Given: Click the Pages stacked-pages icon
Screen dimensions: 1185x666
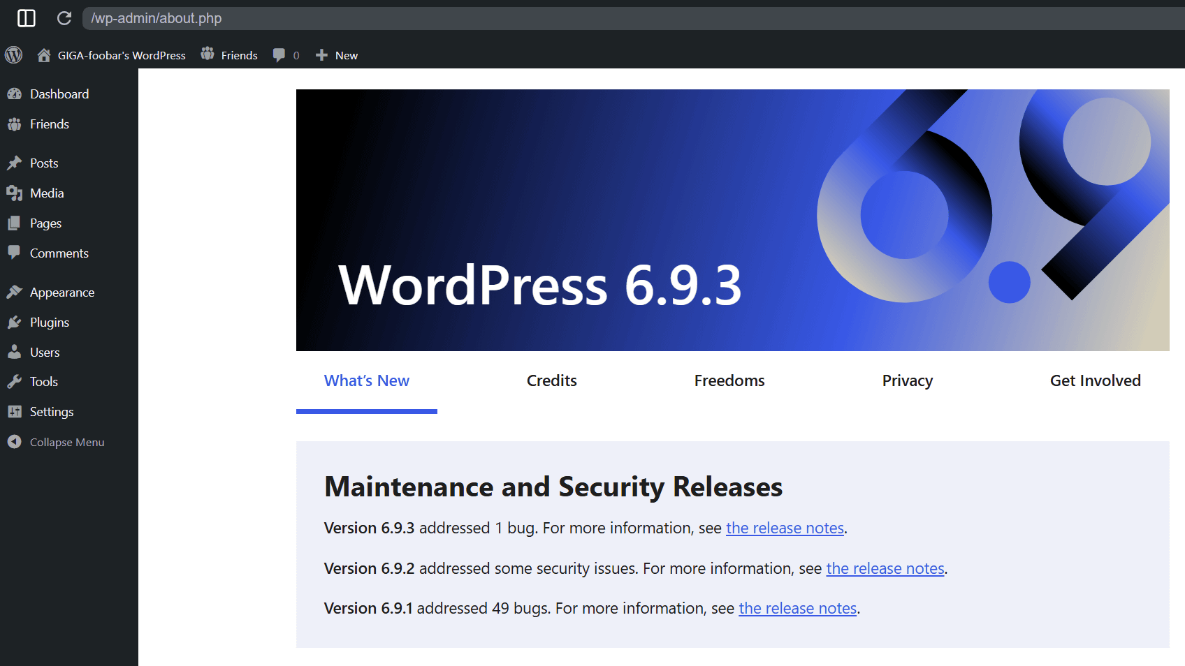Looking at the screenshot, I should click(15, 223).
